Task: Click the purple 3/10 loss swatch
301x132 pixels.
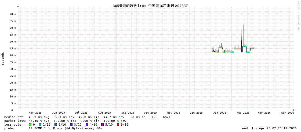Action: click(x=71, y=125)
